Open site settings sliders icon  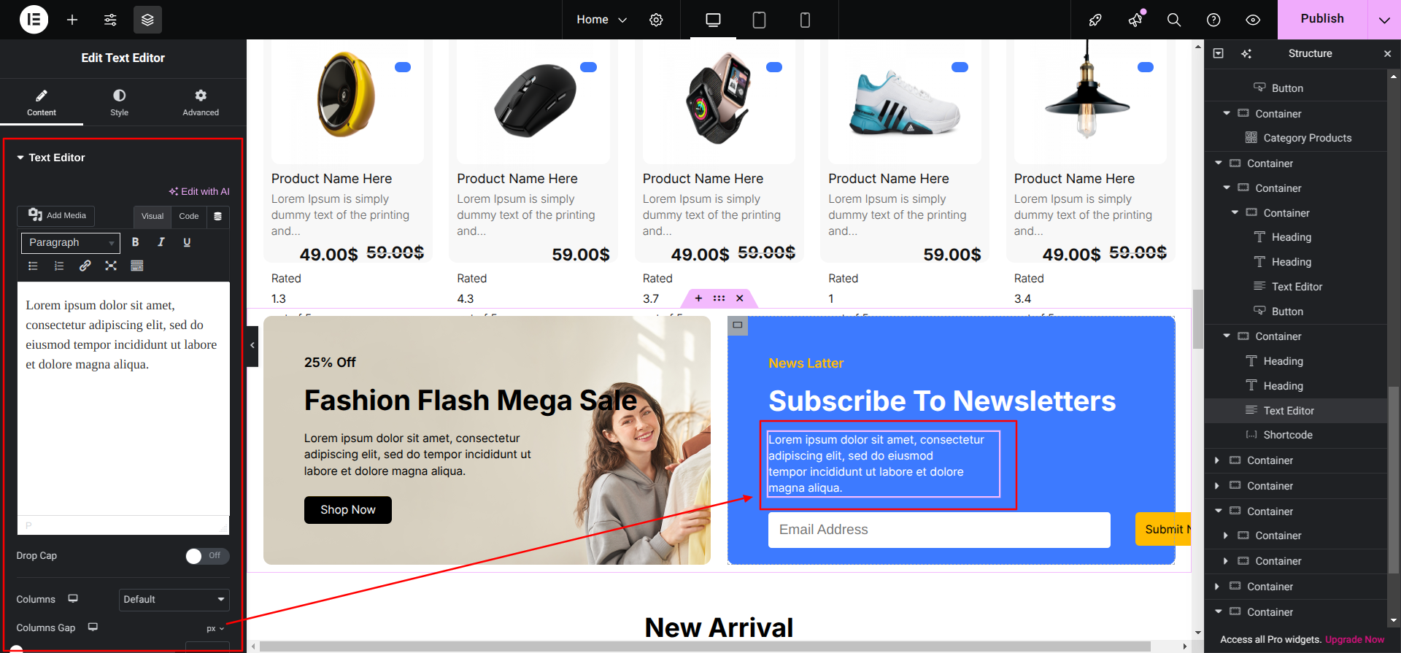[110, 20]
